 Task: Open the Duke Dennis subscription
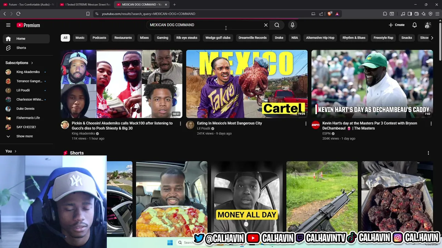click(x=26, y=109)
